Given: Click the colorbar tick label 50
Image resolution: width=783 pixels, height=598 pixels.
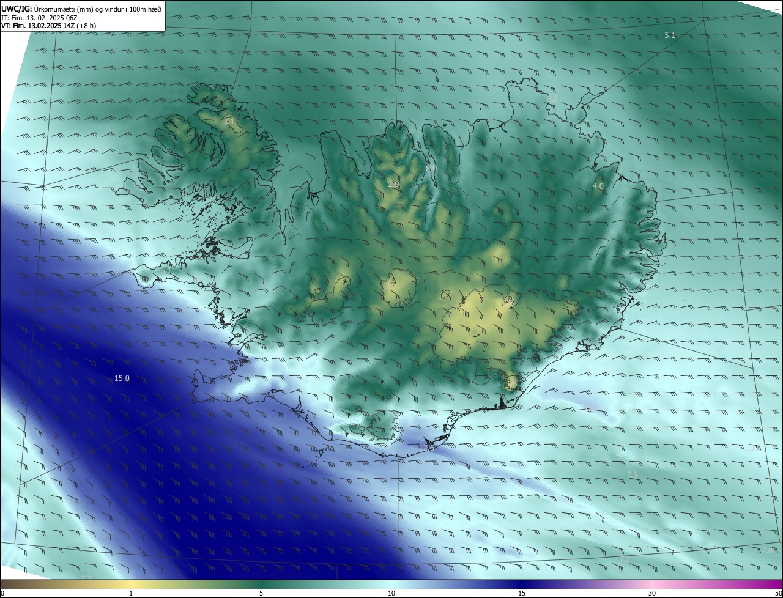Looking at the screenshot, I should click(x=778, y=593).
